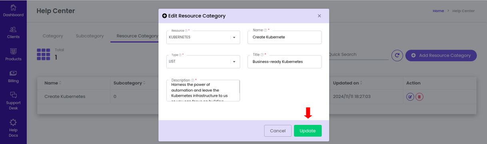Click the help icon next to Title label
The height and width of the screenshot is (144, 487).
[x=262, y=55]
